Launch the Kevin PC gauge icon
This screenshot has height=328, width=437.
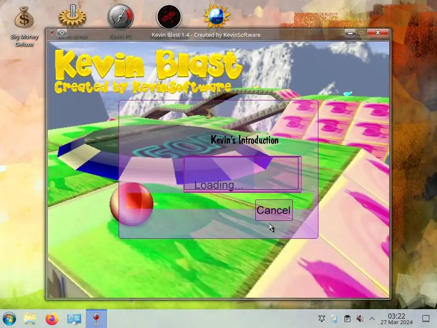click(x=121, y=16)
